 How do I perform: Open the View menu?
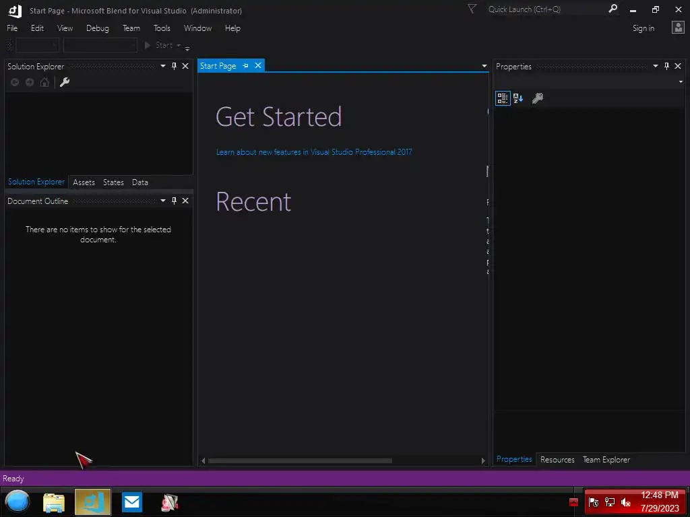pos(65,28)
